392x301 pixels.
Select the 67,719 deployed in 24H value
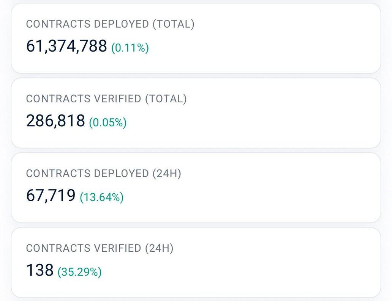(x=51, y=196)
